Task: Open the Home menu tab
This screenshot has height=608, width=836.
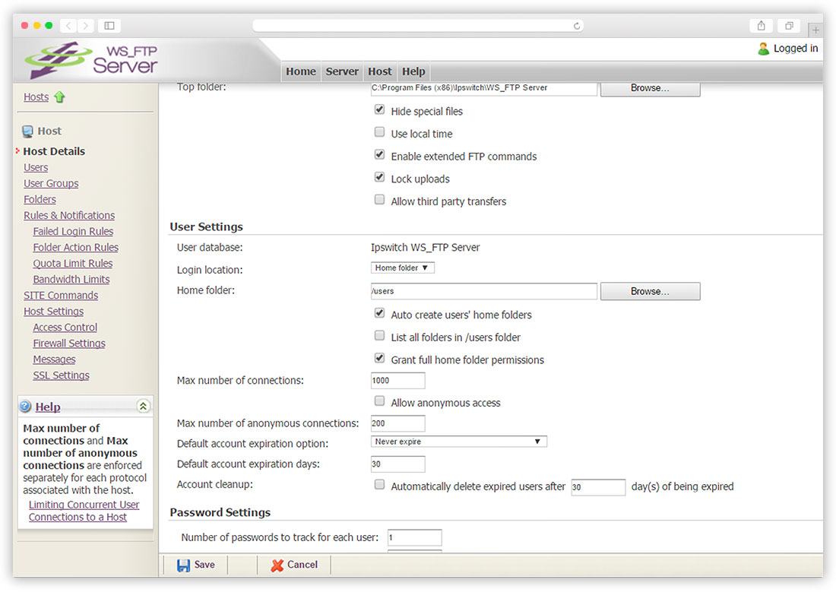Action: click(x=301, y=71)
